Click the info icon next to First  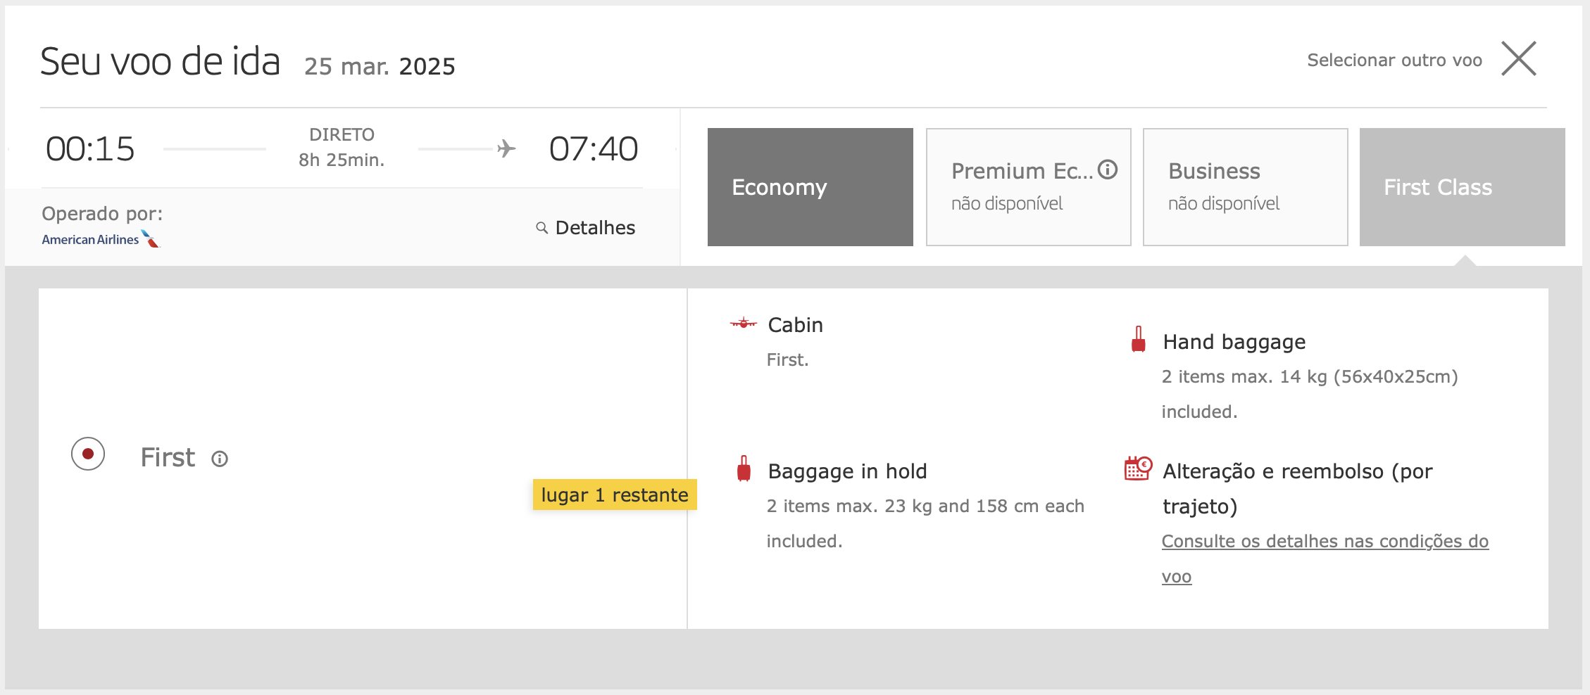tap(220, 459)
